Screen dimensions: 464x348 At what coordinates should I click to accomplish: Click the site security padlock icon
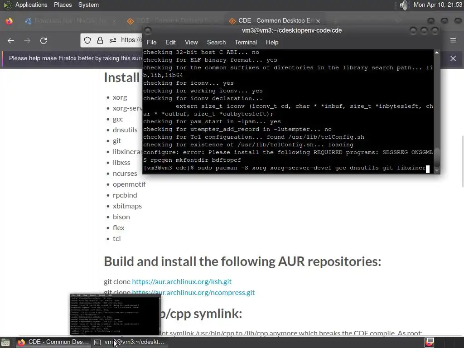tap(100, 40)
